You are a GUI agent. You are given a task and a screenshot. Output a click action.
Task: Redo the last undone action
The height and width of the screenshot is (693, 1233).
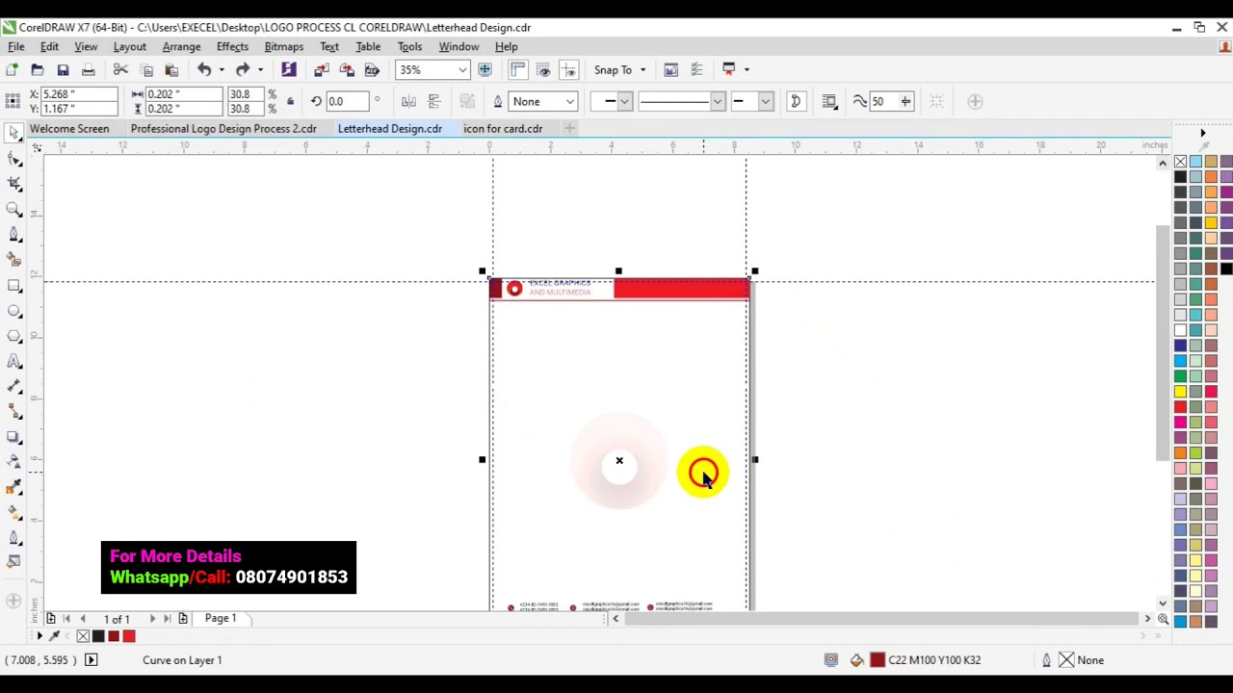point(243,69)
